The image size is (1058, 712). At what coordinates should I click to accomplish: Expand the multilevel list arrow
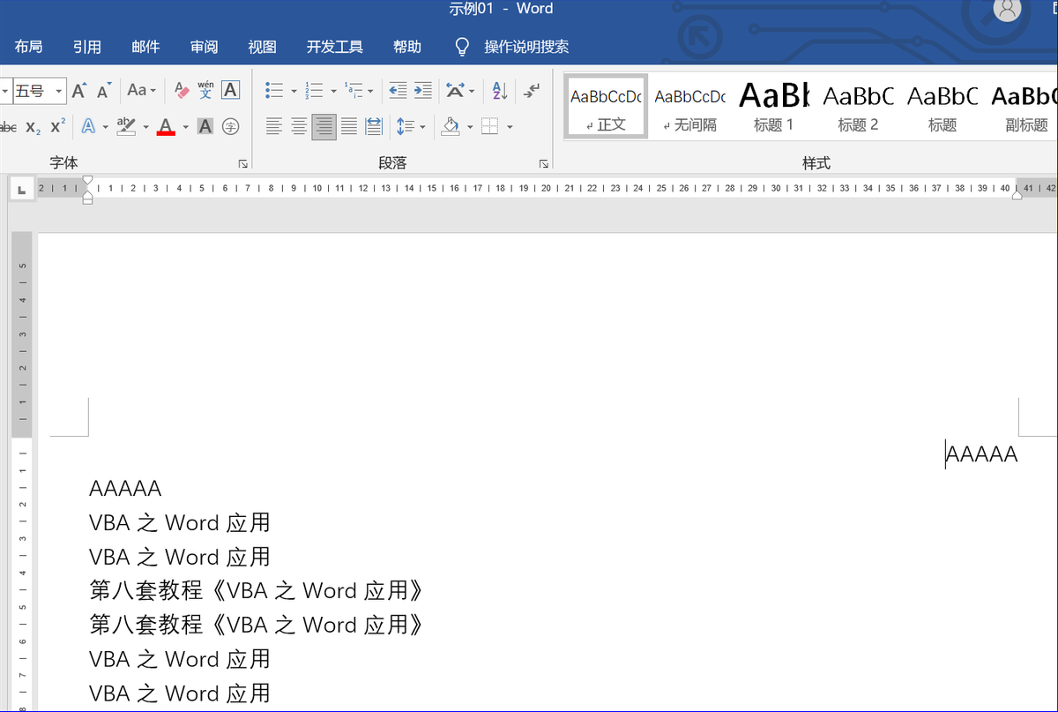pos(370,91)
